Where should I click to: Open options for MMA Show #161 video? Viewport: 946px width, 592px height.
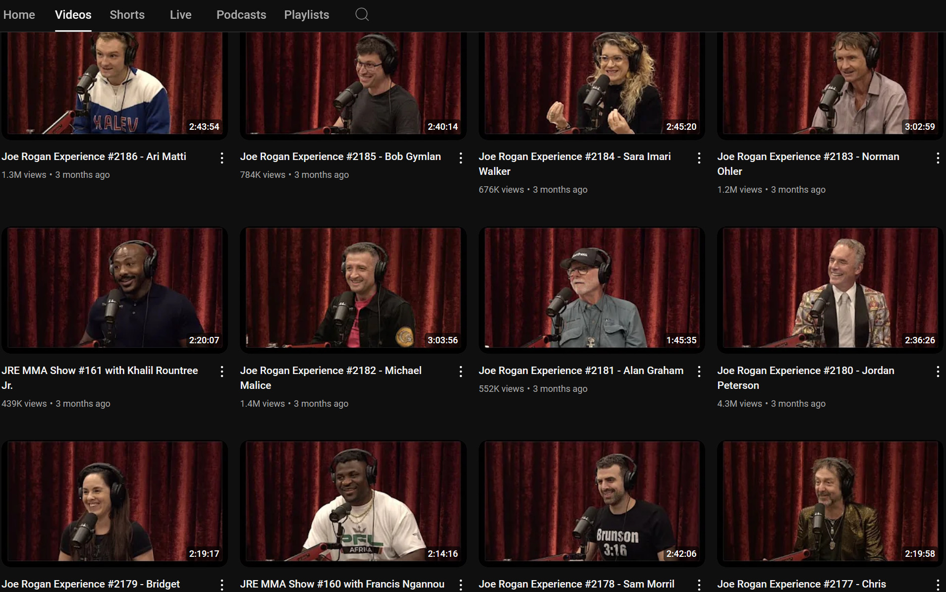point(222,372)
